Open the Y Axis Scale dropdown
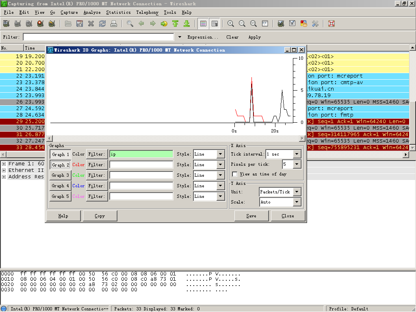Viewport: 416px width, 312px height. click(297, 202)
